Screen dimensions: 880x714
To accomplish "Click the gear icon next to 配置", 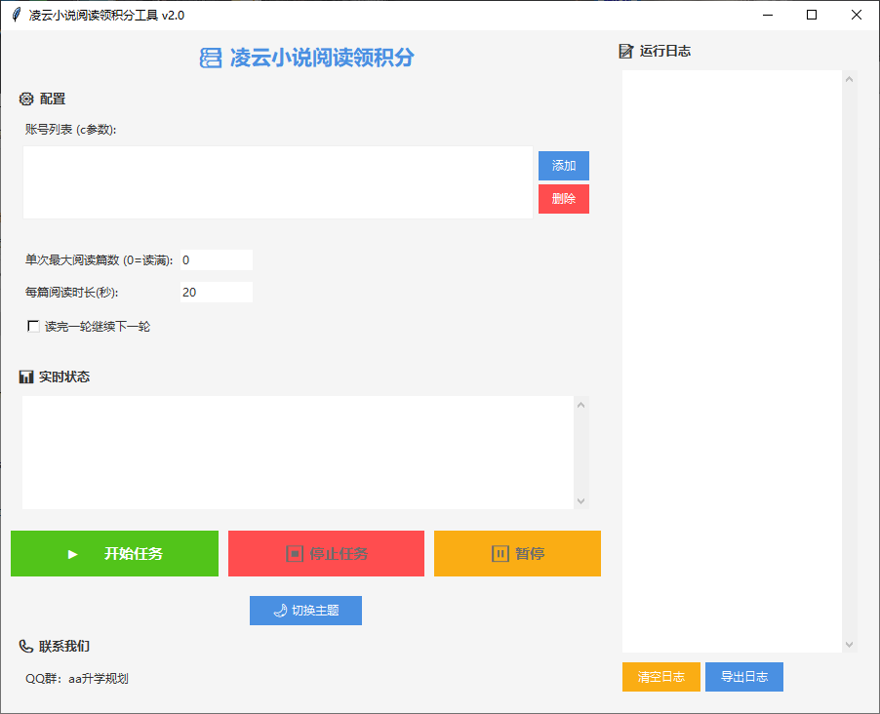I will pyautogui.click(x=26, y=99).
